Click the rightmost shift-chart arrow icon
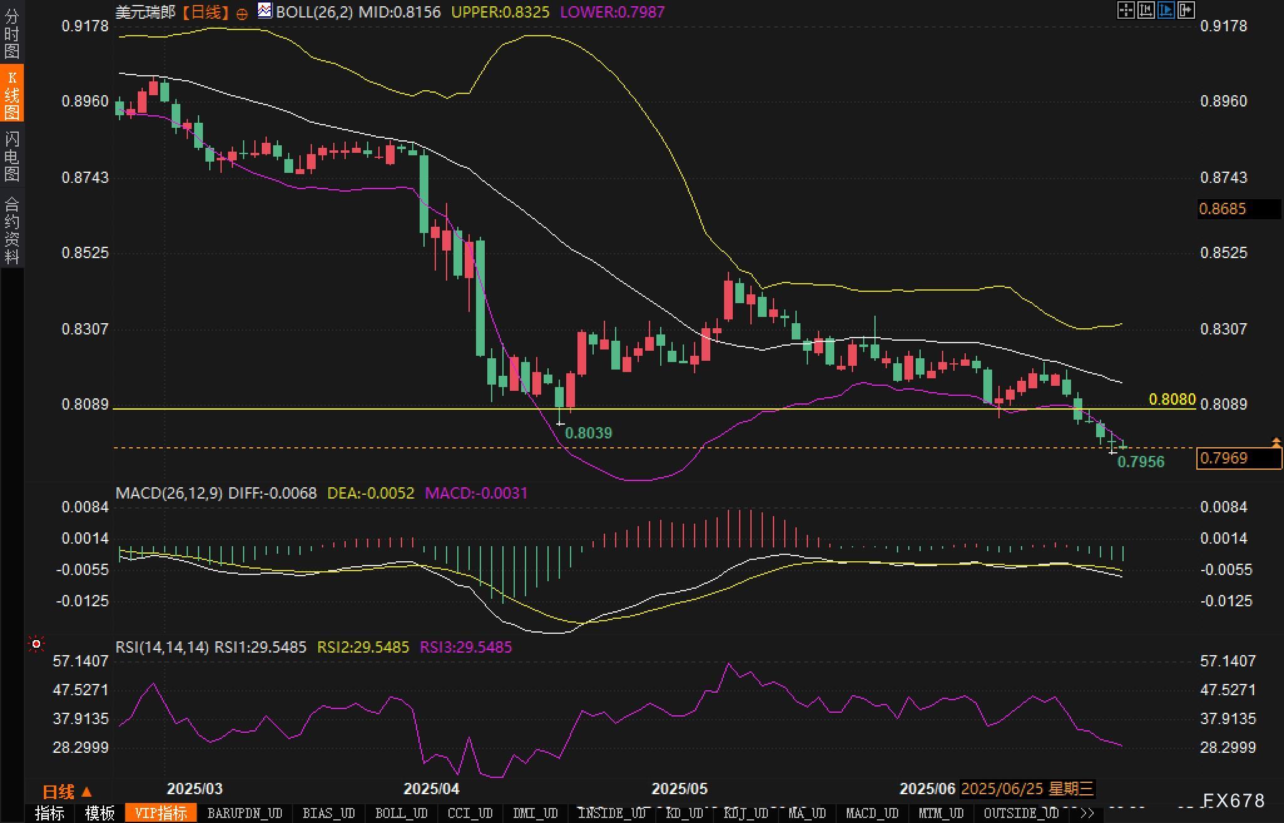The width and height of the screenshot is (1284, 823). pyautogui.click(x=1186, y=10)
